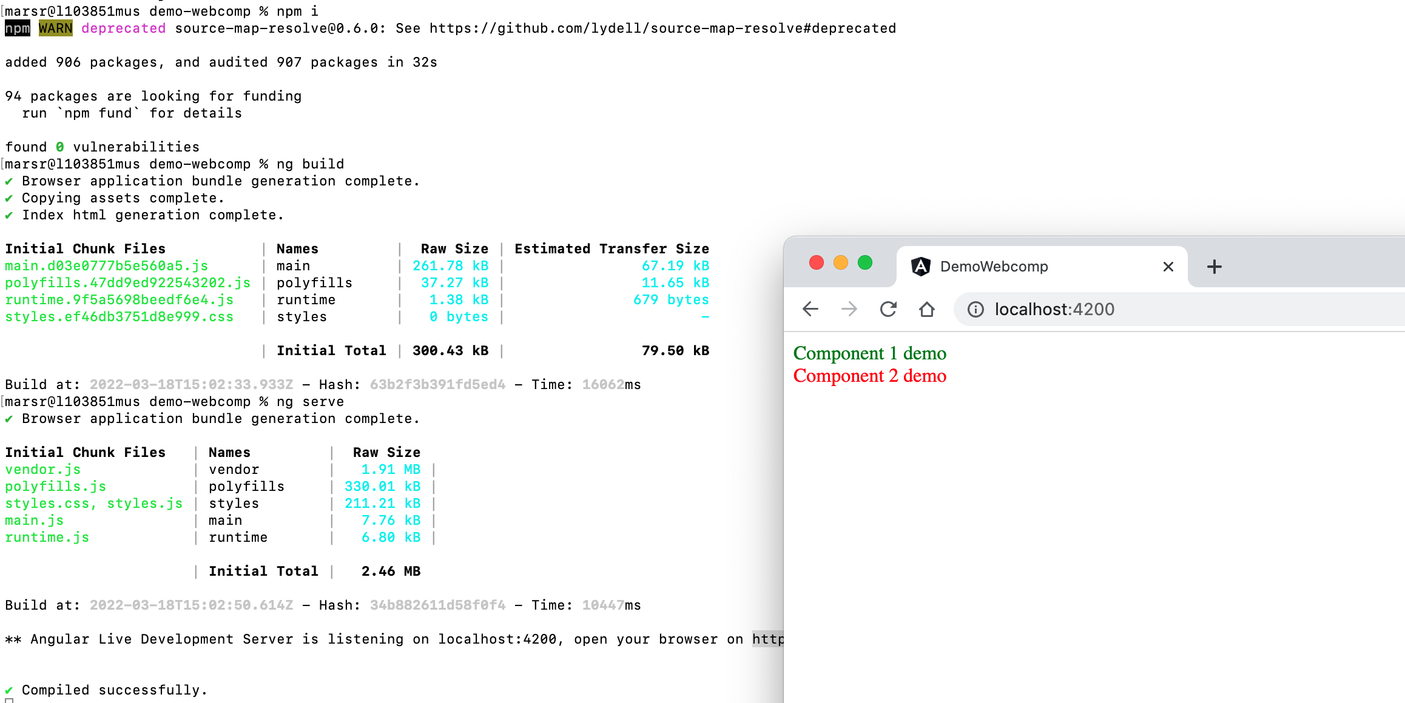Open a new browser tab with the plus icon
The image size is (1405, 703).
[x=1214, y=267]
